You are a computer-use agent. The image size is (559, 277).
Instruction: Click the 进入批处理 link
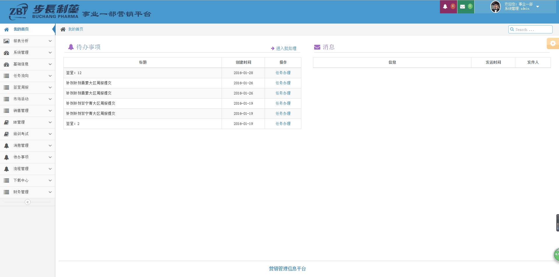coord(286,49)
